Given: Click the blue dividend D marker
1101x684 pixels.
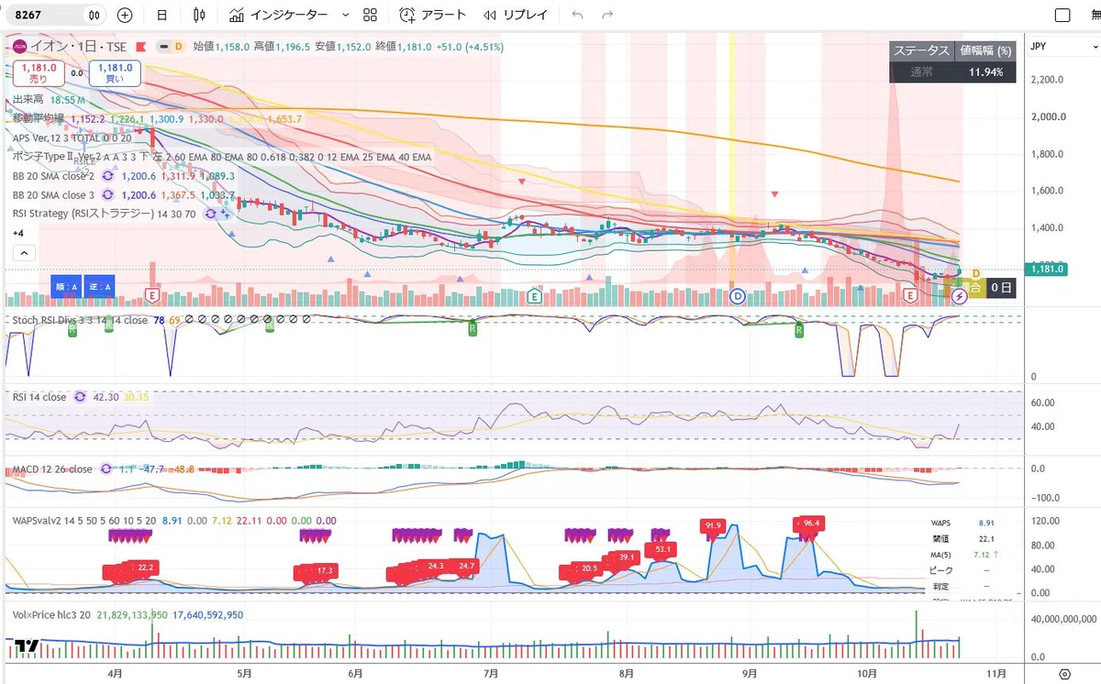Looking at the screenshot, I should click(736, 295).
